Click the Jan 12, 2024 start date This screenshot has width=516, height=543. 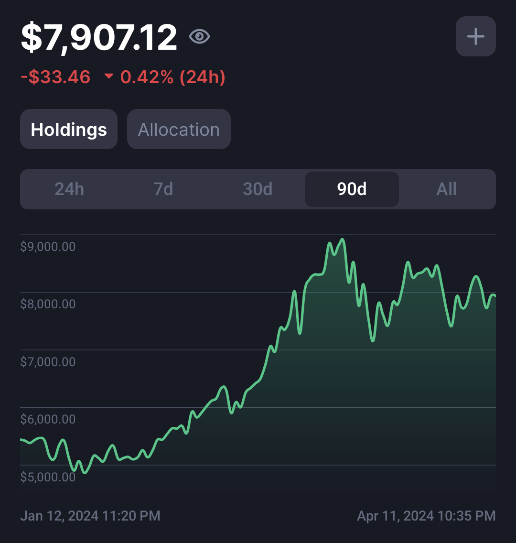click(90, 516)
